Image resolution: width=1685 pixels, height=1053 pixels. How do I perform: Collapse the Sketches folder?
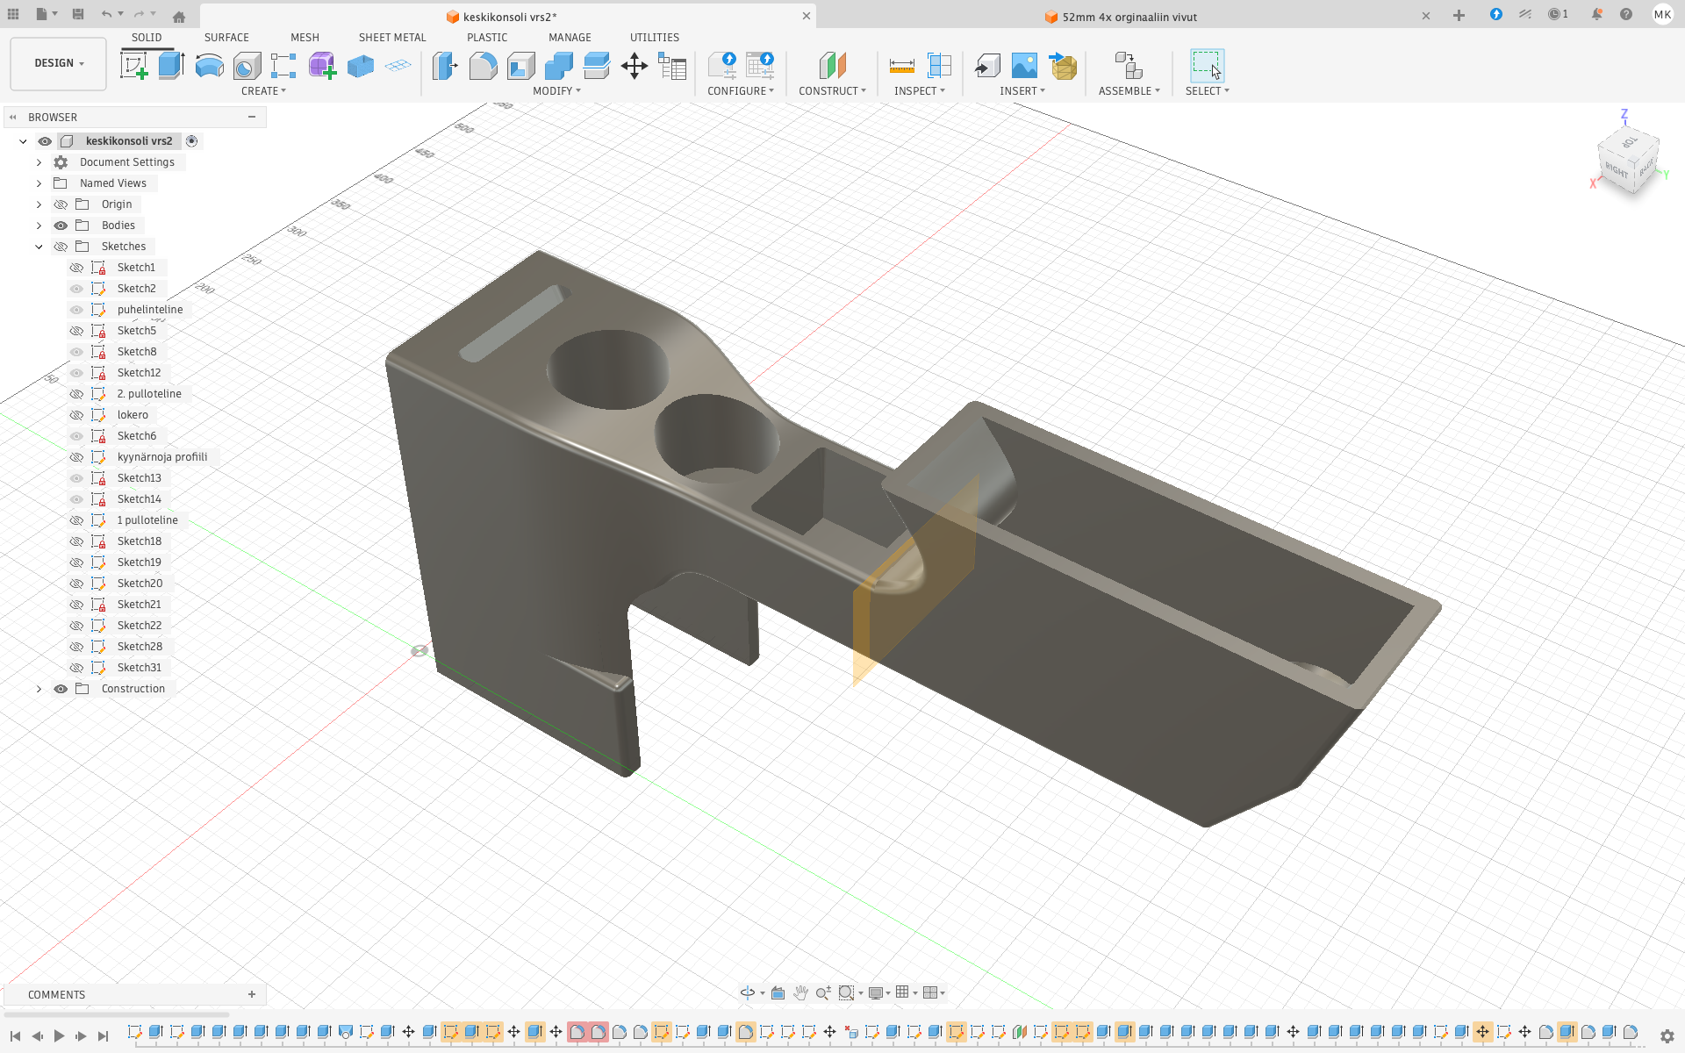(x=39, y=247)
